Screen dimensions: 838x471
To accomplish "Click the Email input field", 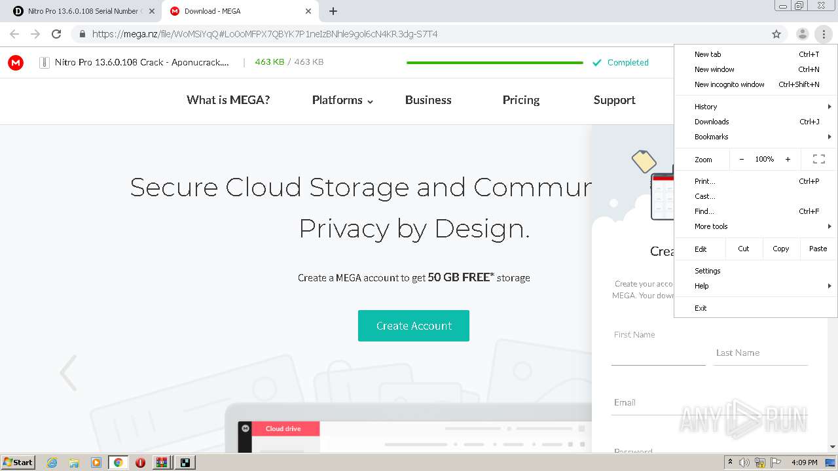I will [710, 403].
